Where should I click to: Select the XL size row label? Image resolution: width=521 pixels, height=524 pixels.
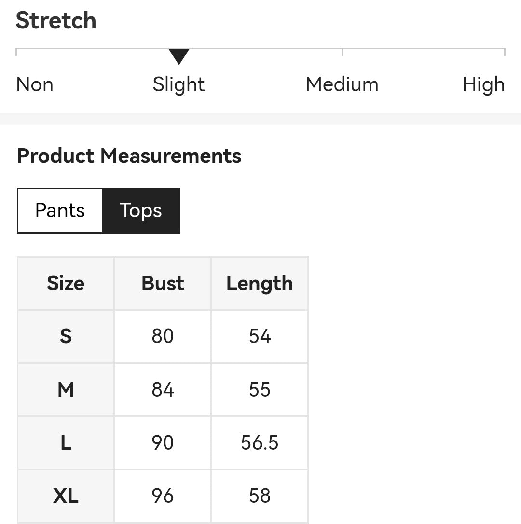pos(66,496)
